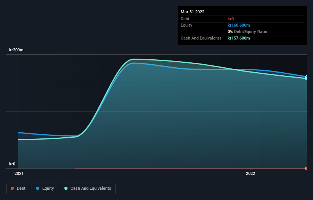Toggle the Debt legend button

pos(18,189)
